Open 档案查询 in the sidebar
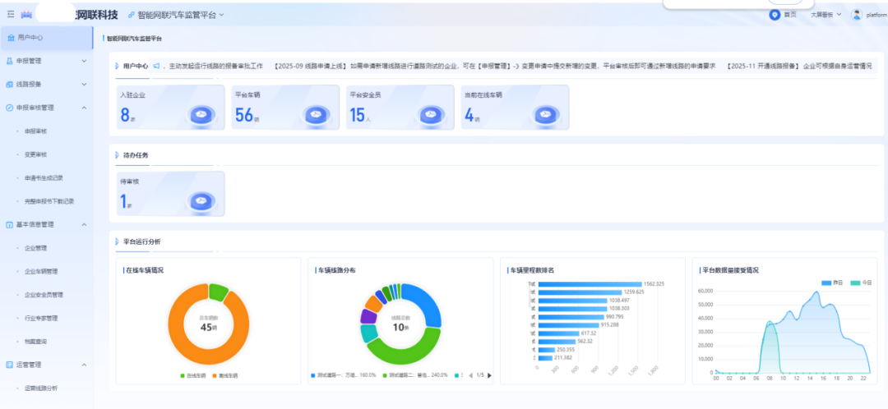This screenshot has height=409, width=888. click(x=35, y=342)
